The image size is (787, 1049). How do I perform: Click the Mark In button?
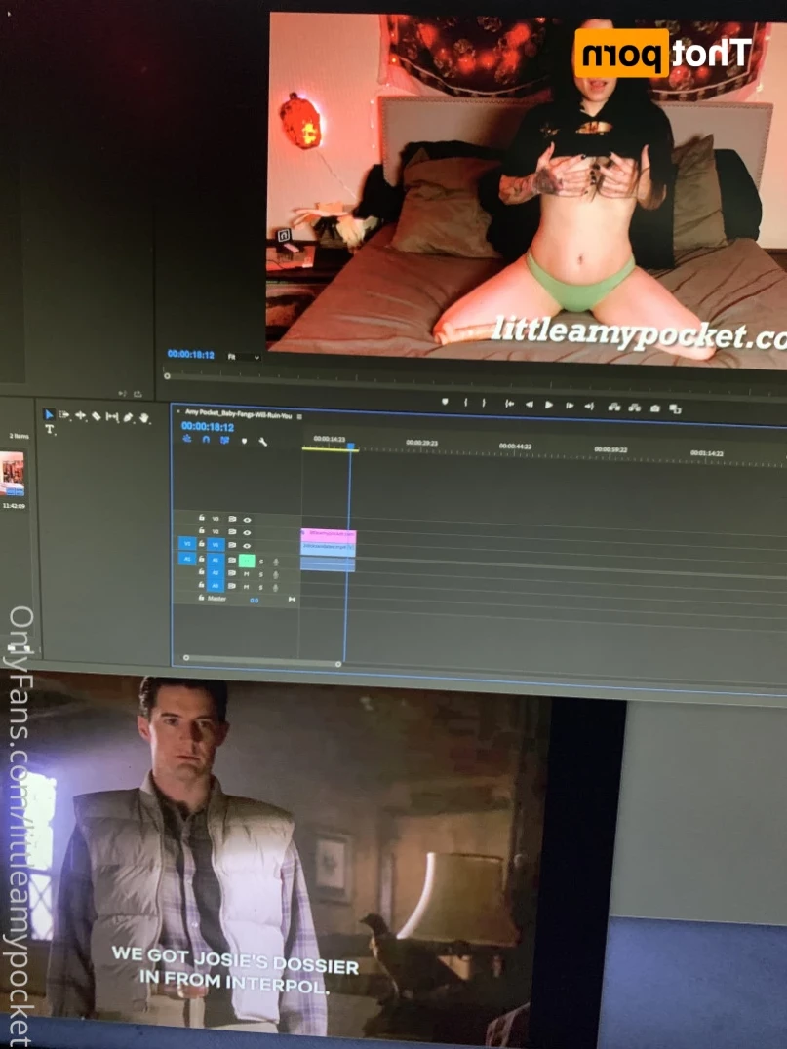[466, 402]
